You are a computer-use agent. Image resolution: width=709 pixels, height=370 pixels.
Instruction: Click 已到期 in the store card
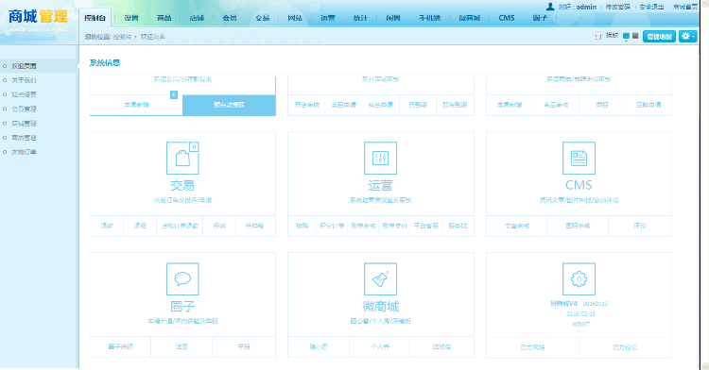pyautogui.click(x=418, y=105)
